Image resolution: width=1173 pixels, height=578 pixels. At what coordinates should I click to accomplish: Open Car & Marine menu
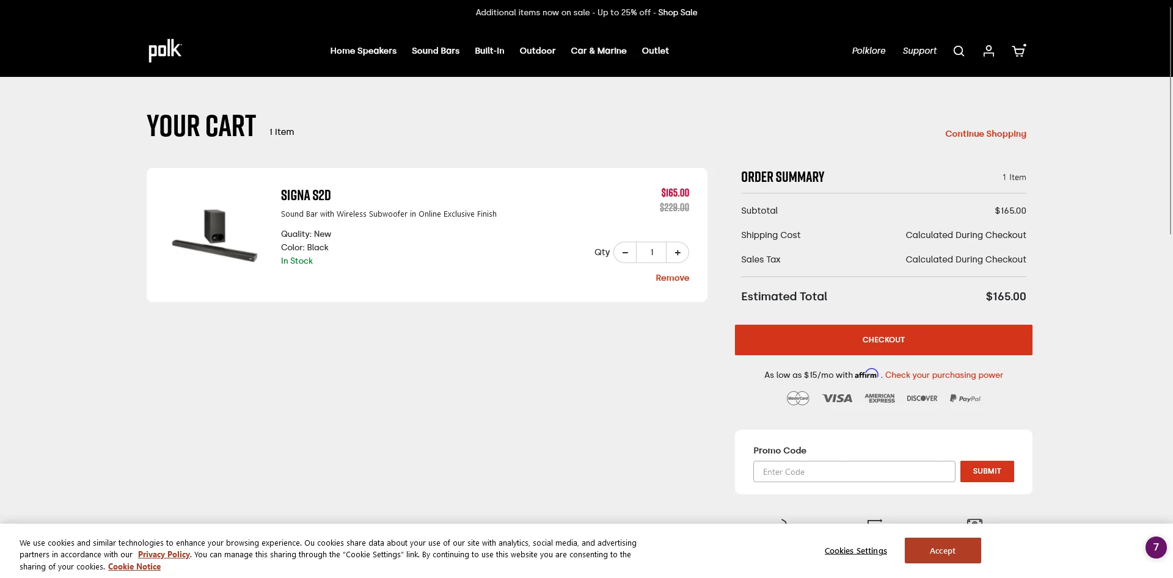tap(599, 51)
